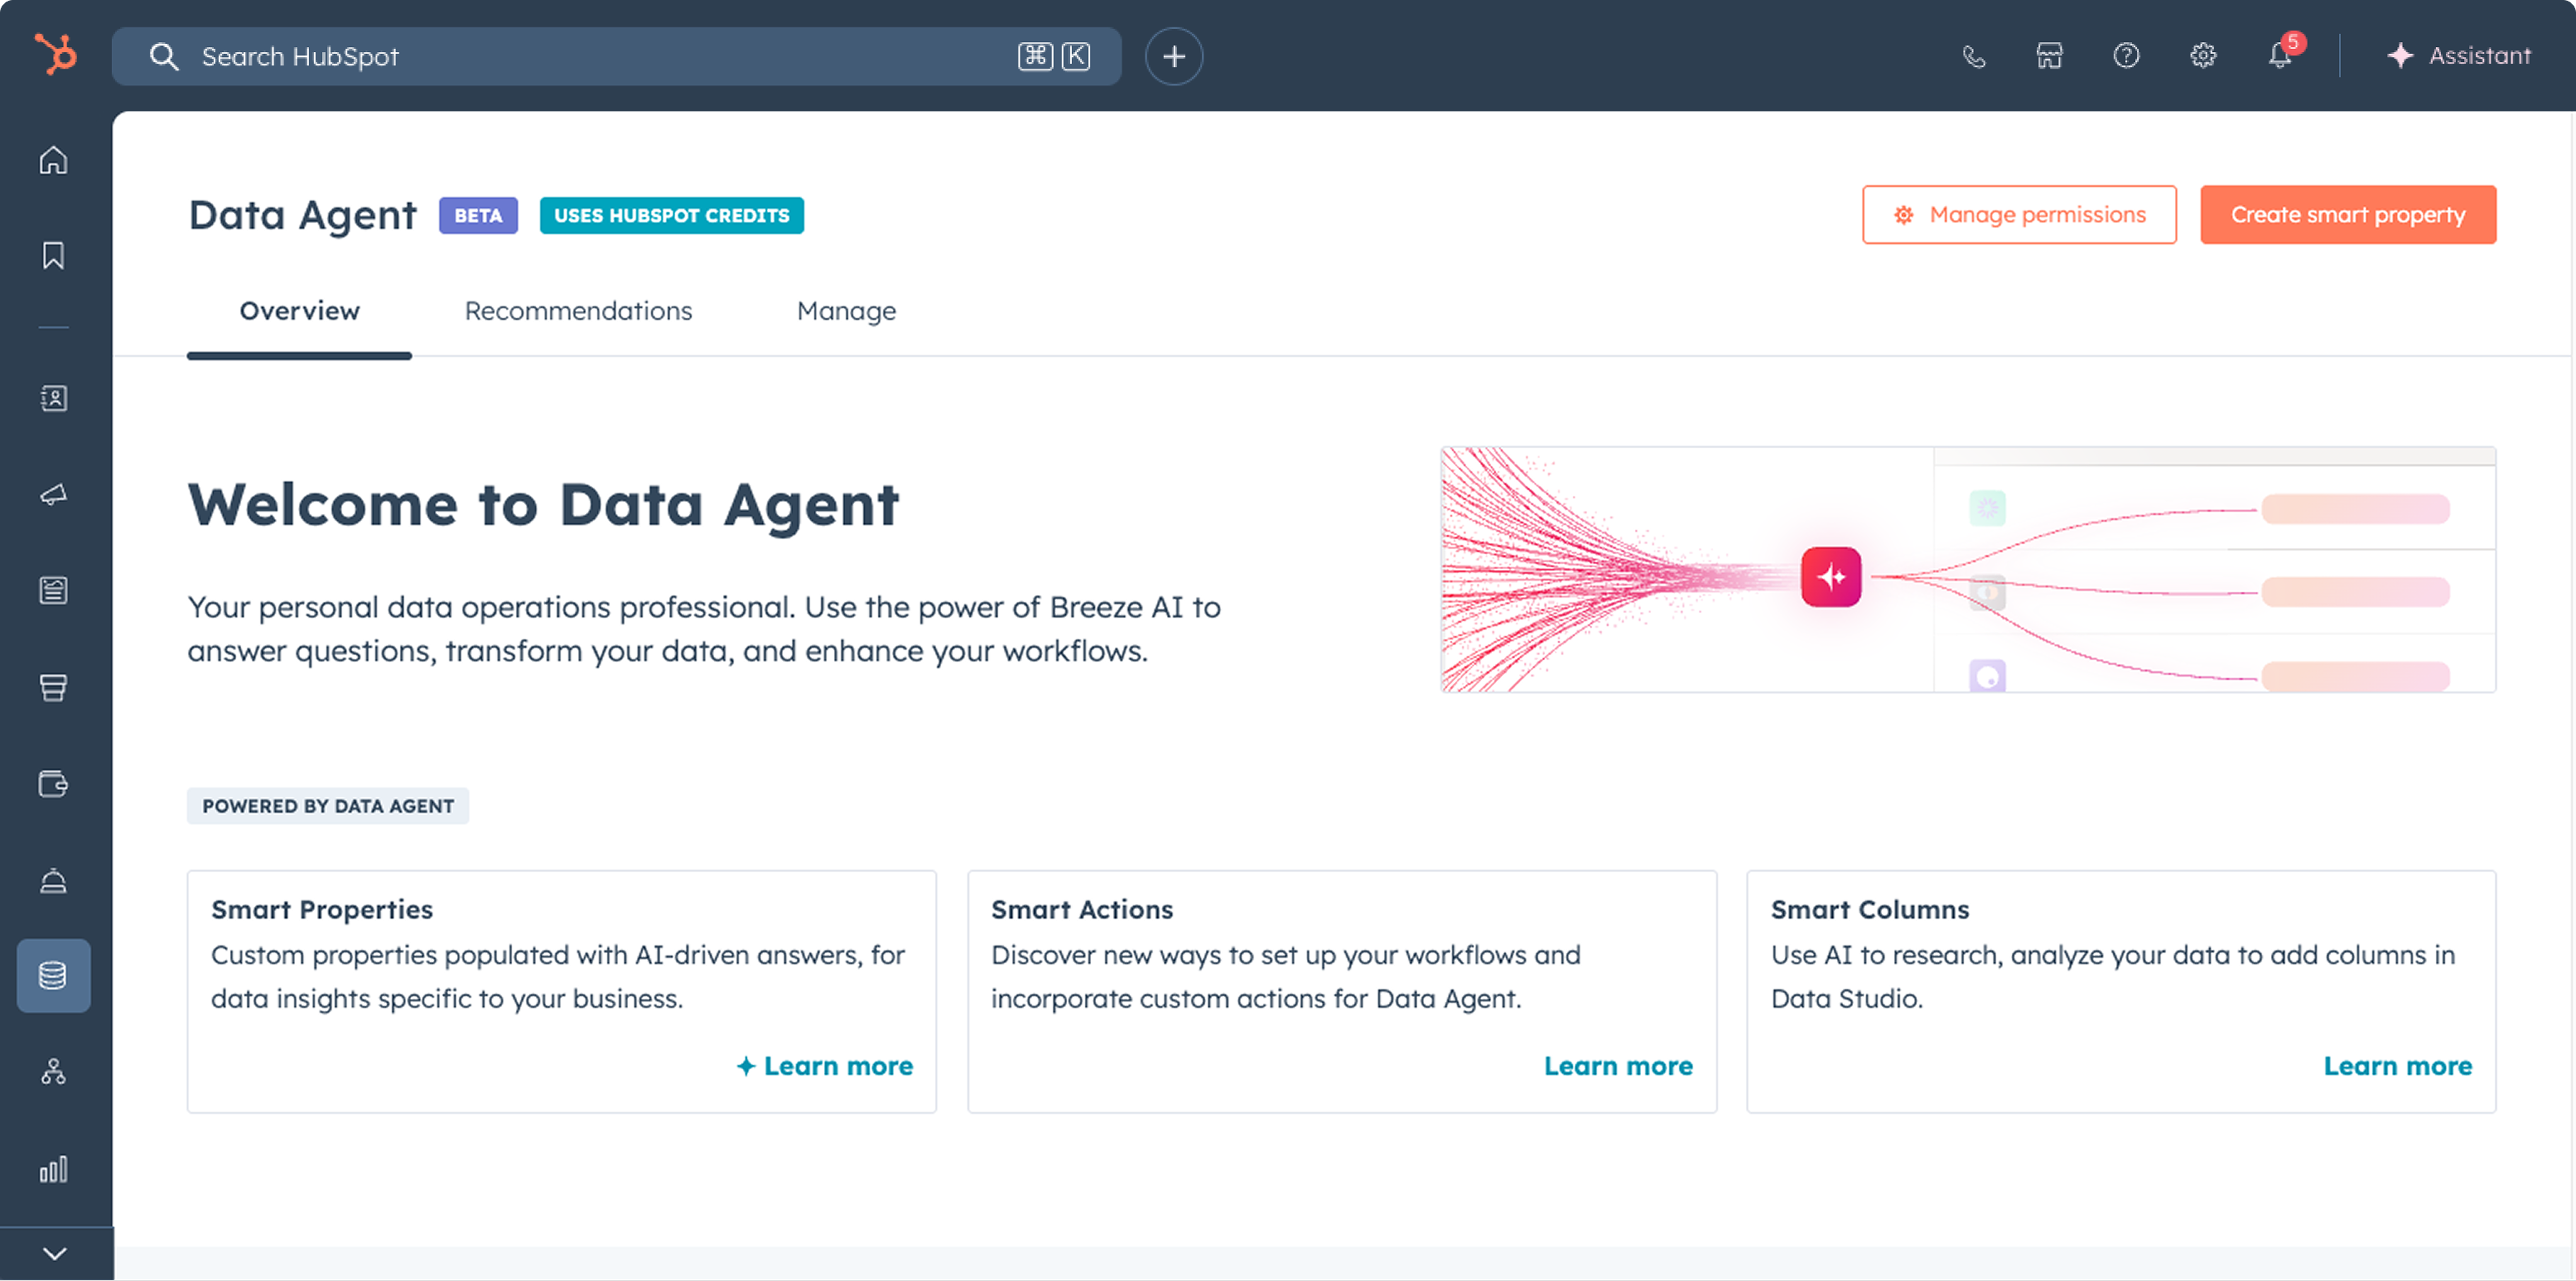The image size is (2576, 1281).
Task: Open the quick create plus button
Action: [x=1174, y=56]
